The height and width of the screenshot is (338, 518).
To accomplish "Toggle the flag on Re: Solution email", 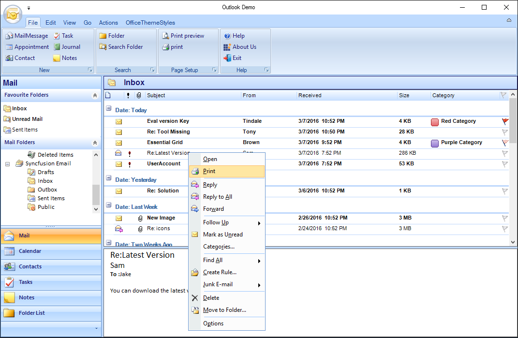I will tap(505, 191).
